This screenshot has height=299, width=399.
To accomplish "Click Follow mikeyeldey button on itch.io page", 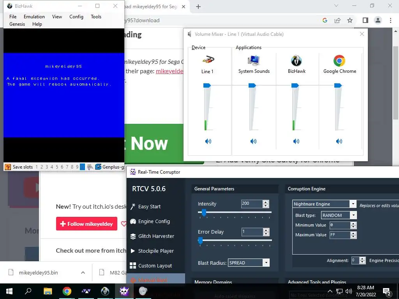I will click(87, 224).
